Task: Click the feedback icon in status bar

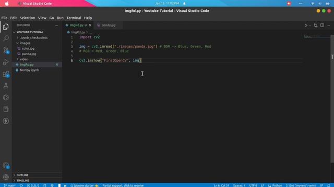Action: coord(321,185)
